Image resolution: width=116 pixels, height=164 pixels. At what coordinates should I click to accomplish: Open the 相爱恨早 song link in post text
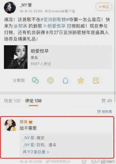click(x=54, y=26)
